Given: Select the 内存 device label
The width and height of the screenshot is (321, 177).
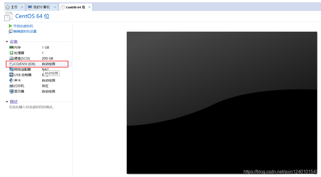Looking at the screenshot, I should [x=17, y=47].
